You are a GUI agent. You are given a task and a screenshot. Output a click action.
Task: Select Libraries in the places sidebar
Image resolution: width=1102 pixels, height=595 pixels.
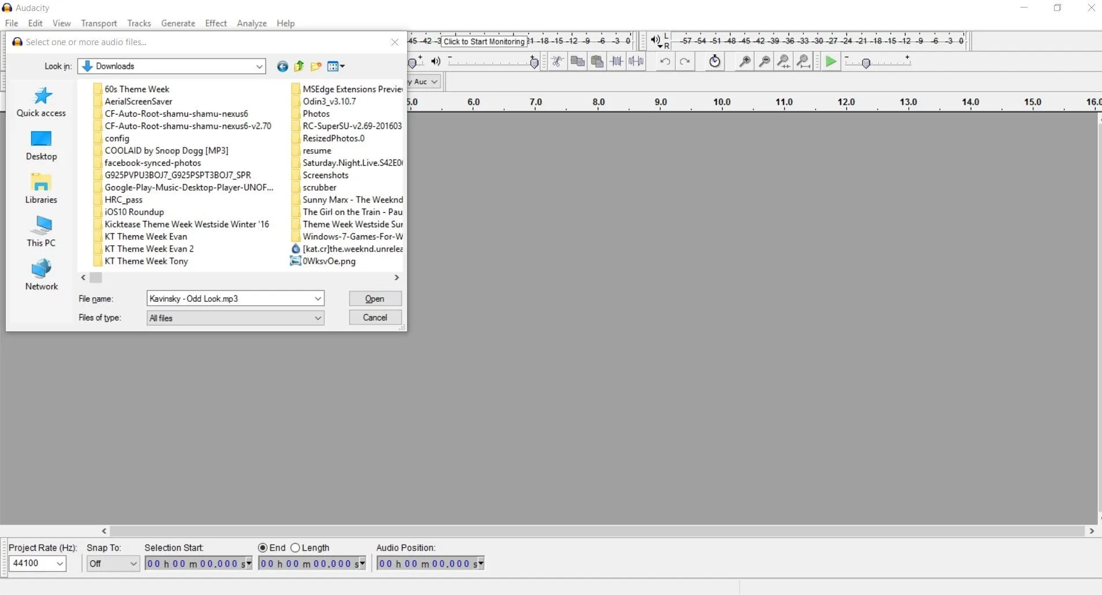pos(41,189)
